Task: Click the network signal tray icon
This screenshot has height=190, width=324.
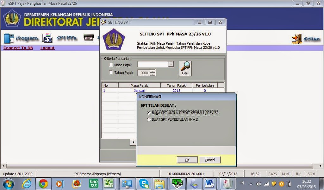Action: [x=266, y=184]
